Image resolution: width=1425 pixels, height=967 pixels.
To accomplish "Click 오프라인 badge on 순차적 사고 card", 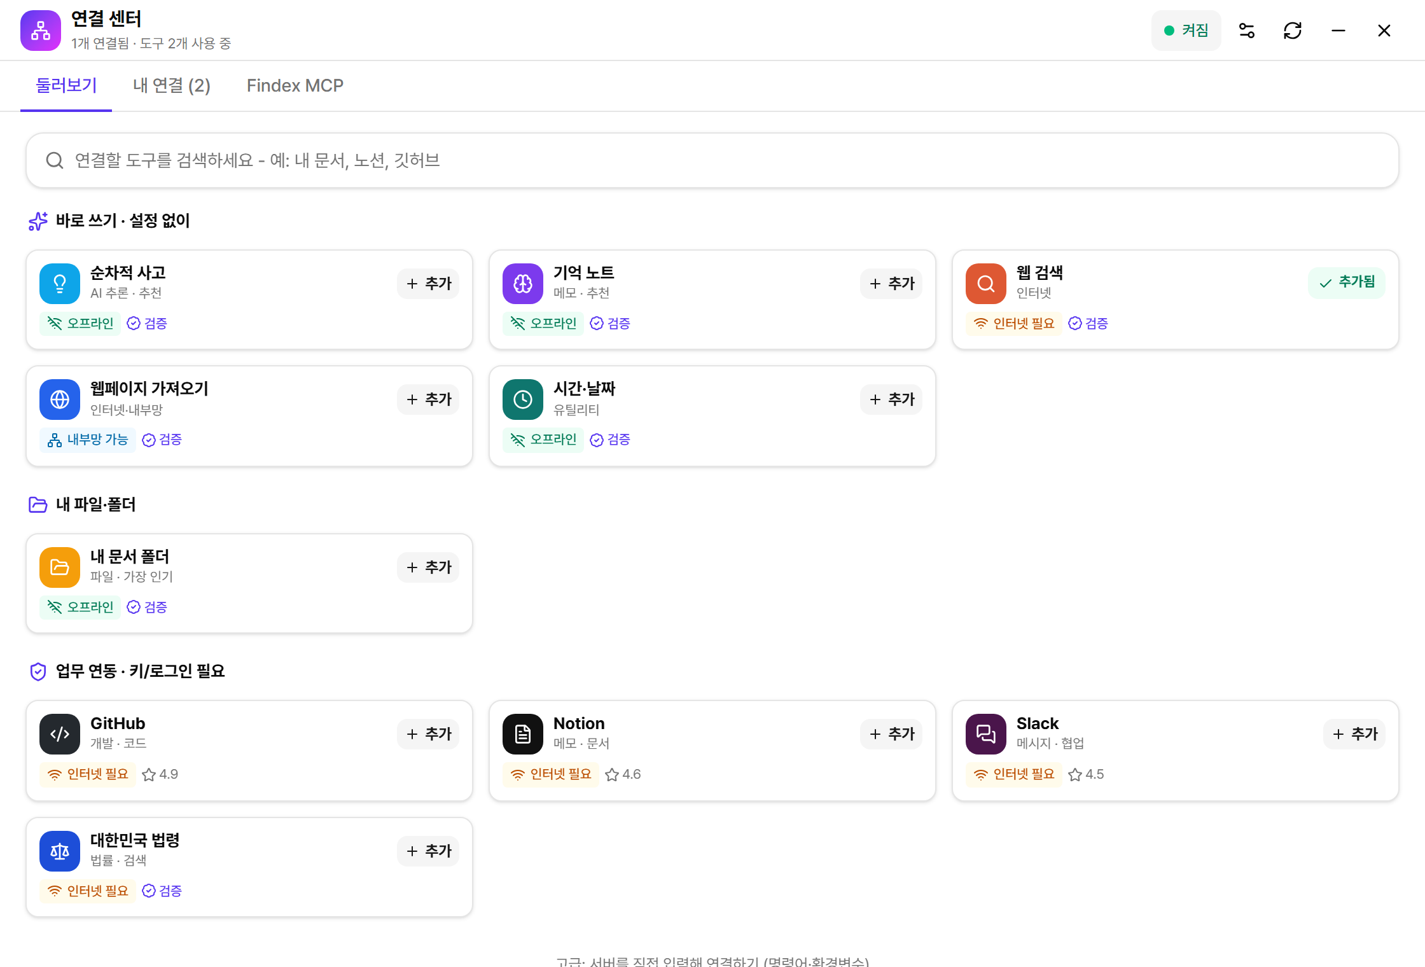I will pyautogui.click(x=80, y=324).
